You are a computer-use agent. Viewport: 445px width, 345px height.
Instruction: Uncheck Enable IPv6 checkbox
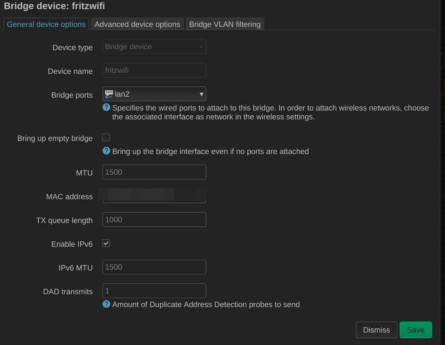click(x=106, y=244)
